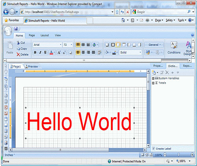Toggle Bold formatting
197x166 pixels.
(x=35, y=52)
